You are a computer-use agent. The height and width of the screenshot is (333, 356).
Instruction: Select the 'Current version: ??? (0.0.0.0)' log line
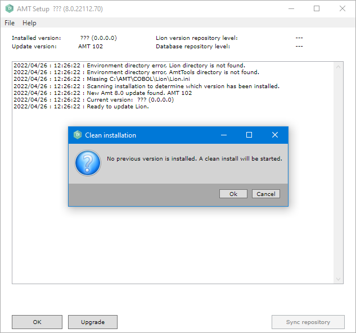coord(93,100)
